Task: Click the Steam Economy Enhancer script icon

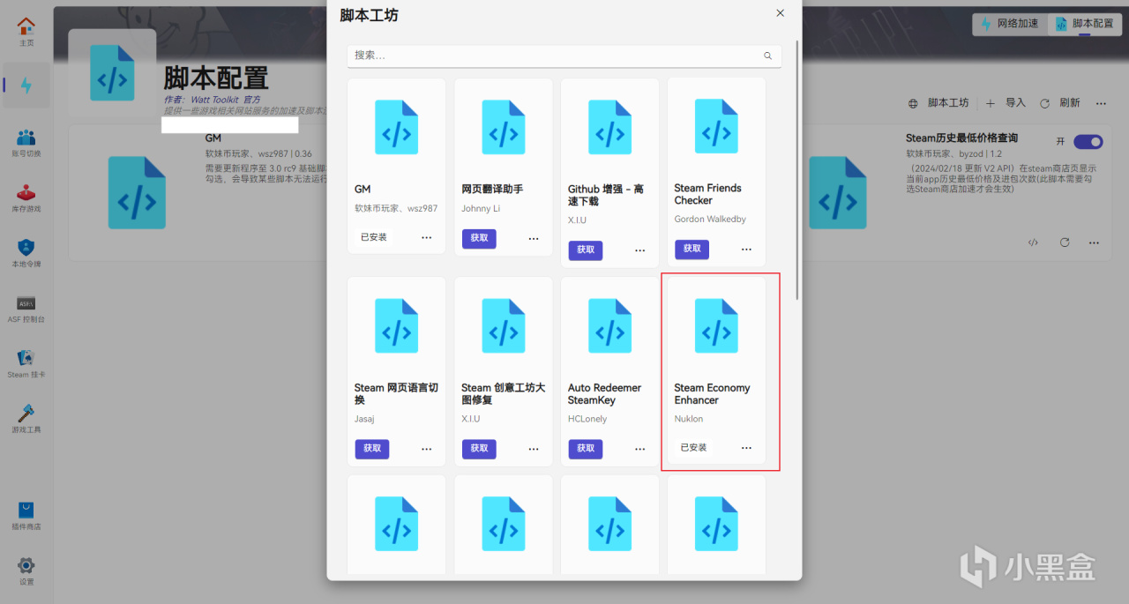Action: [716, 325]
